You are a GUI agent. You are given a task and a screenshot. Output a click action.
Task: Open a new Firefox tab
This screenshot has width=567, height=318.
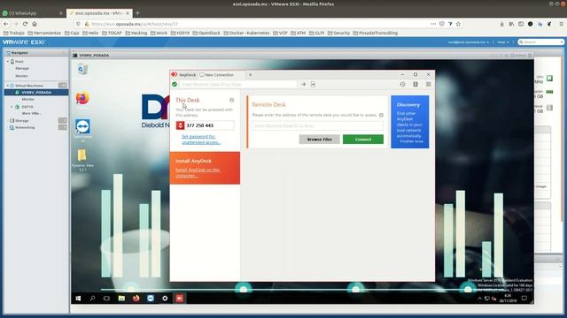[x=137, y=13]
